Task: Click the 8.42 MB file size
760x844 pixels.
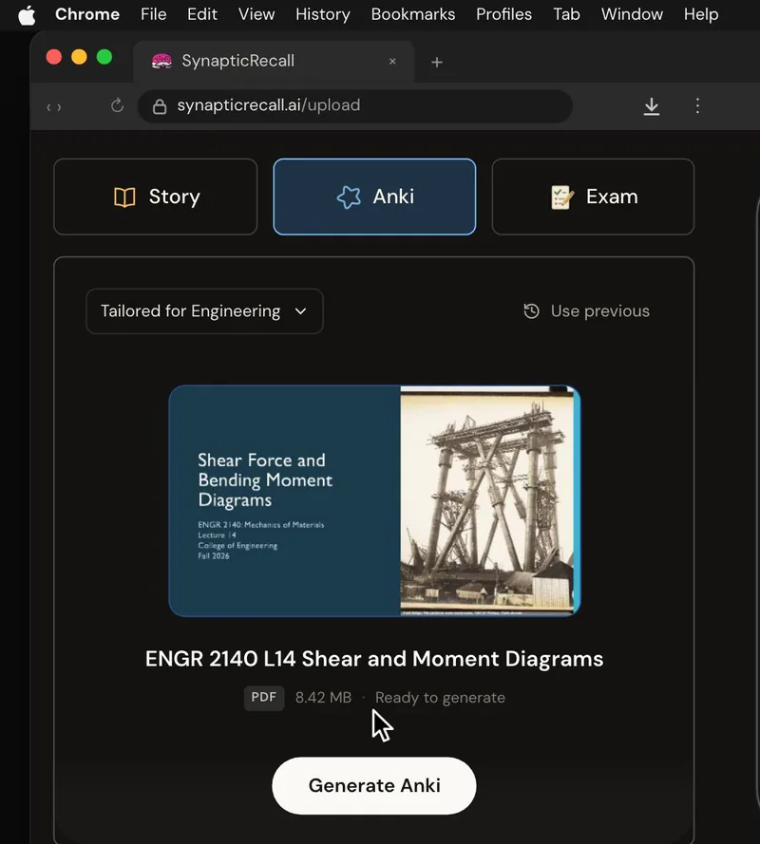Action: 323,698
